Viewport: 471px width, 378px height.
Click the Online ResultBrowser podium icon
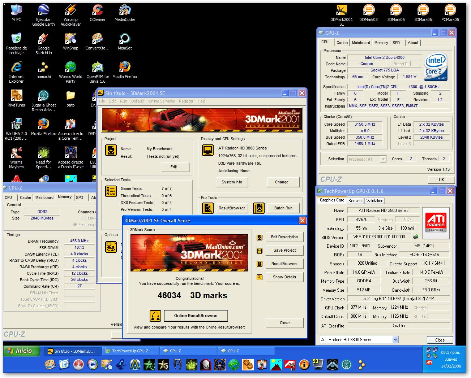point(155,316)
